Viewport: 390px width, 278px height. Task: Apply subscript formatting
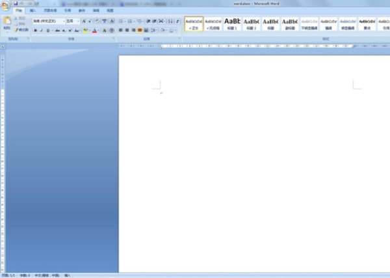tap(64, 31)
